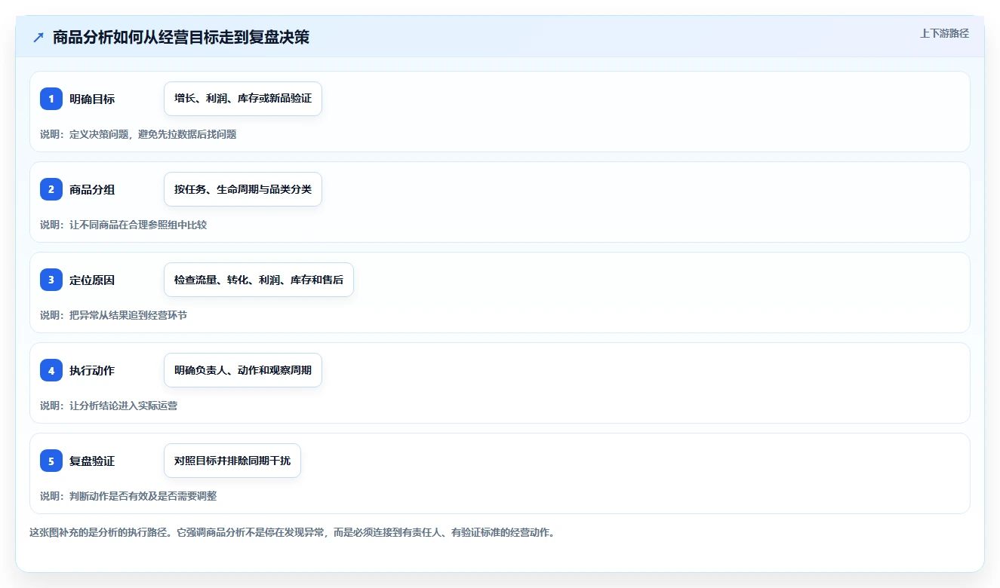Select the 明确负责人、动作和观察周期 chip
1000x588 pixels.
[243, 370]
